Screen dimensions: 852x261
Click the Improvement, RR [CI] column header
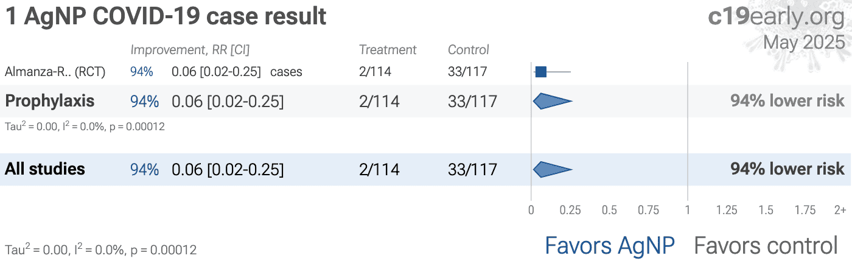190,50
